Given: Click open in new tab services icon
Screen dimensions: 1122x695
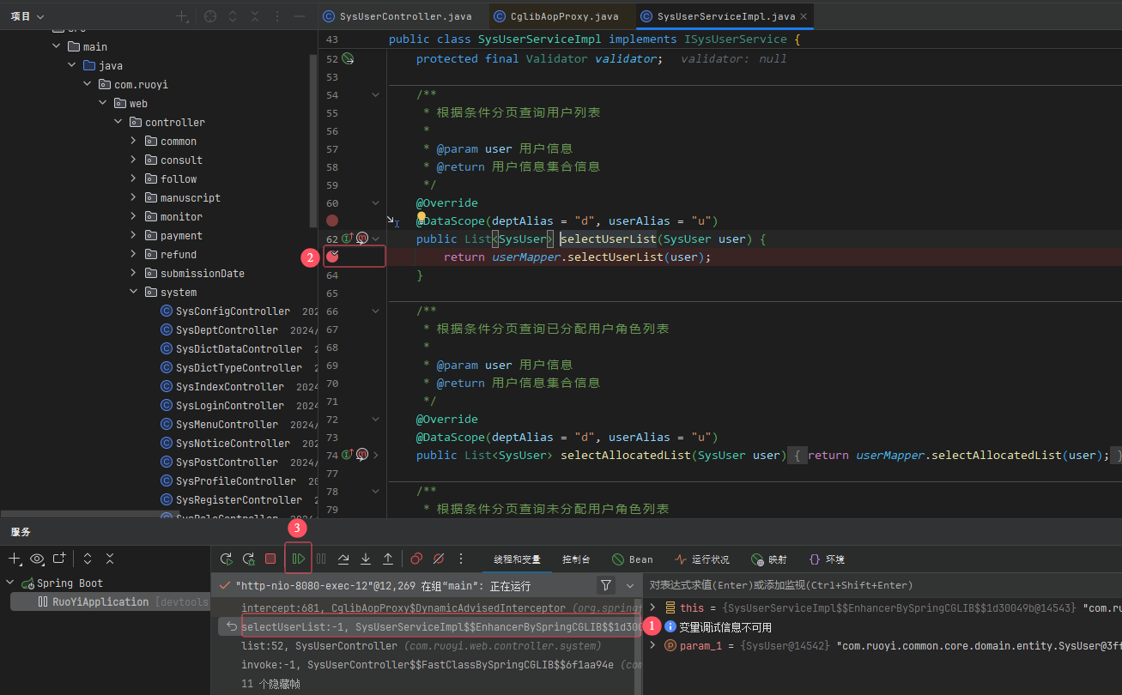Looking at the screenshot, I should click(x=59, y=559).
